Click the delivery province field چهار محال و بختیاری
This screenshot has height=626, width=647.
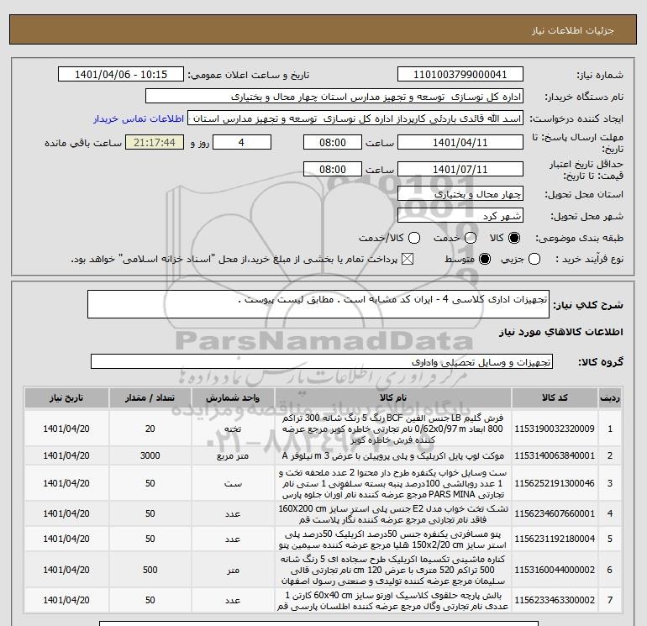(x=460, y=193)
